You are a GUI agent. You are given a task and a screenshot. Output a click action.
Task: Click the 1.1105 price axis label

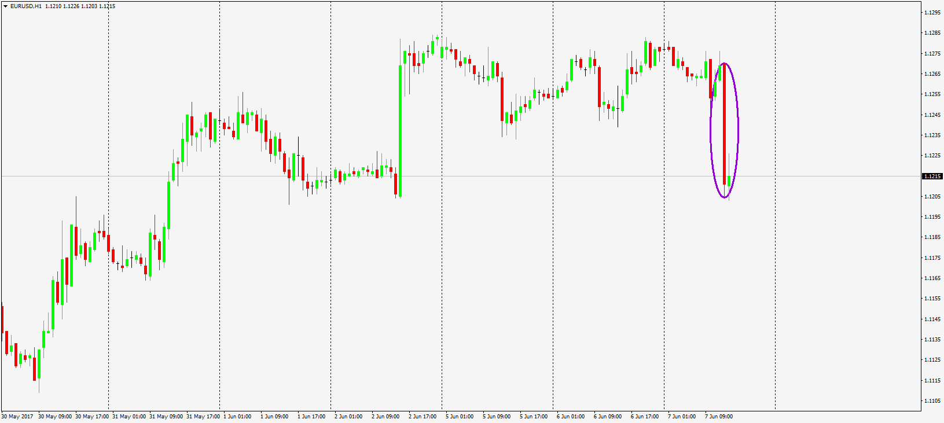[932, 401]
